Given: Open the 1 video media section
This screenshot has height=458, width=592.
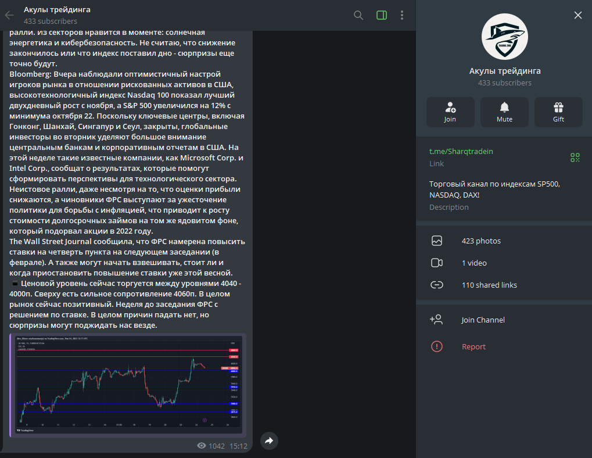Looking at the screenshot, I should [504, 263].
